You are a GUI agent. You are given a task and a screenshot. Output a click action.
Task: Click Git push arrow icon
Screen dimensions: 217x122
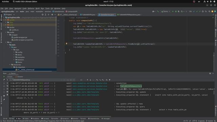(x=200, y=12)
